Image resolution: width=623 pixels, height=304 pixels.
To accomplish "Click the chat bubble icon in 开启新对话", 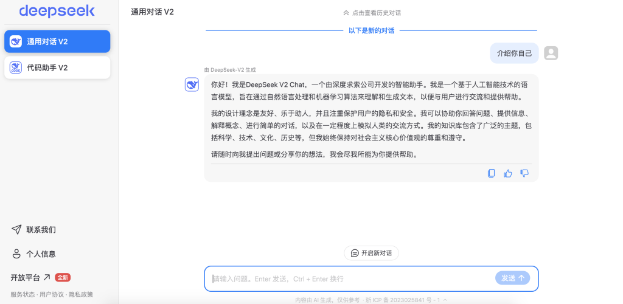I will click(355, 253).
